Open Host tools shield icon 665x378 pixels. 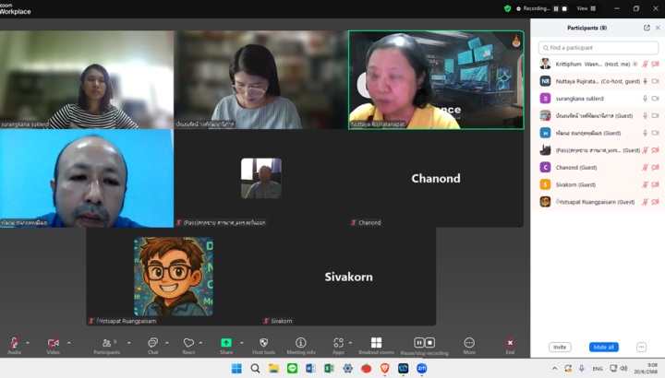click(x=263, y=343)
